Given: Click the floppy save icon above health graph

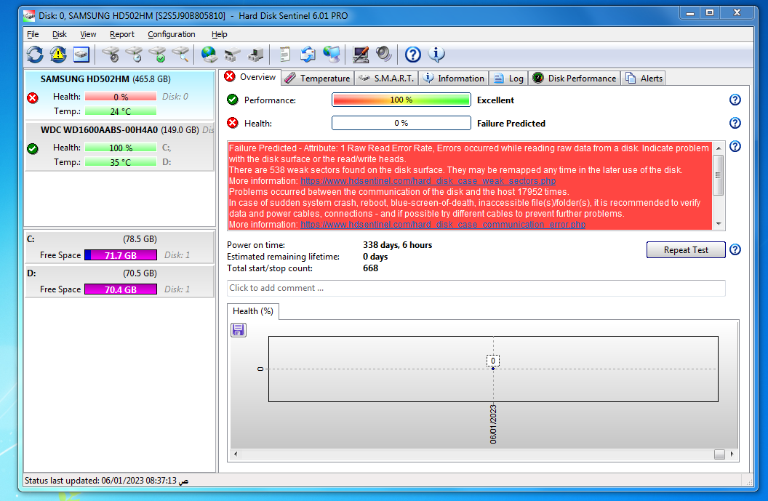Looking at the screenshot, I should [239, 330].
